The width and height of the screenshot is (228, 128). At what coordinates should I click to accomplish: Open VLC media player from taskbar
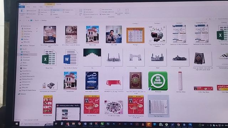[x=143, y=124]
